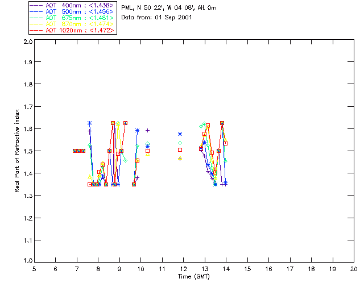
Task: Click the 5 x-axis tick label
Action: tap(34, 269)
